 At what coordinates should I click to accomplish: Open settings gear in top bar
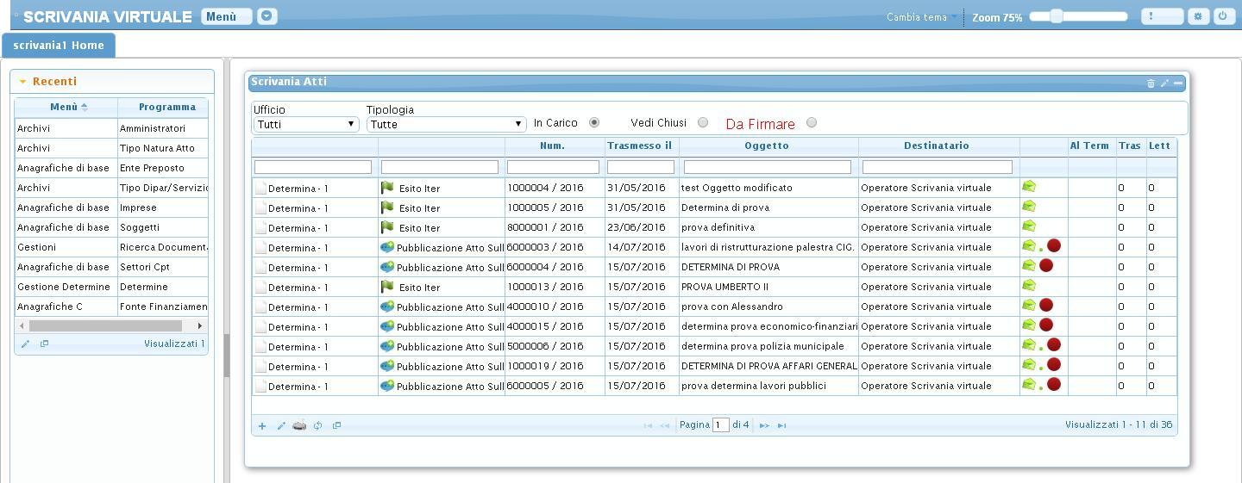click(x=1198, y=16)
